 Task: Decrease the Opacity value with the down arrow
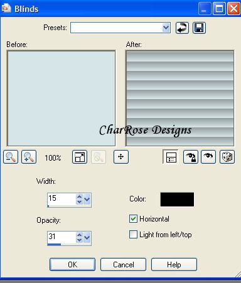pos(79,240)
